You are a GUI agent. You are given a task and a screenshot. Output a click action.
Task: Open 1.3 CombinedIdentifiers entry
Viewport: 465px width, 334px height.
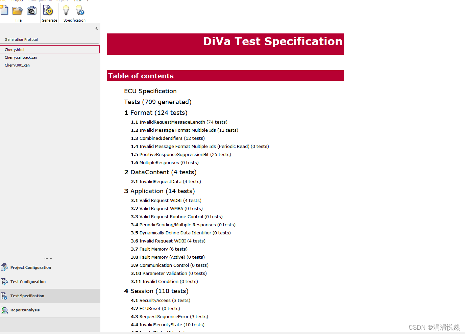(x=168, y=138)
